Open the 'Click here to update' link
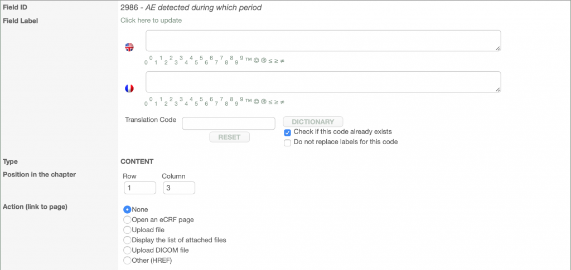The width and height of the screenshot is (571, 270). tap(151, 21)
